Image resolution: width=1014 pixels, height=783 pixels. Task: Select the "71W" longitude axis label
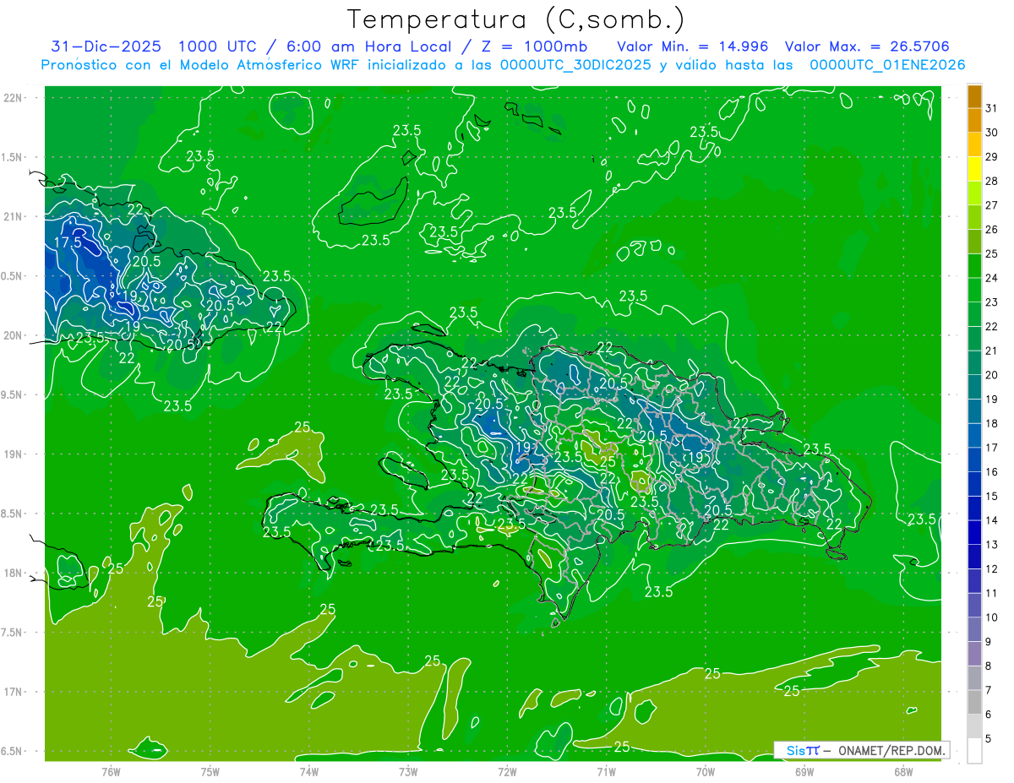coord(606,772)
